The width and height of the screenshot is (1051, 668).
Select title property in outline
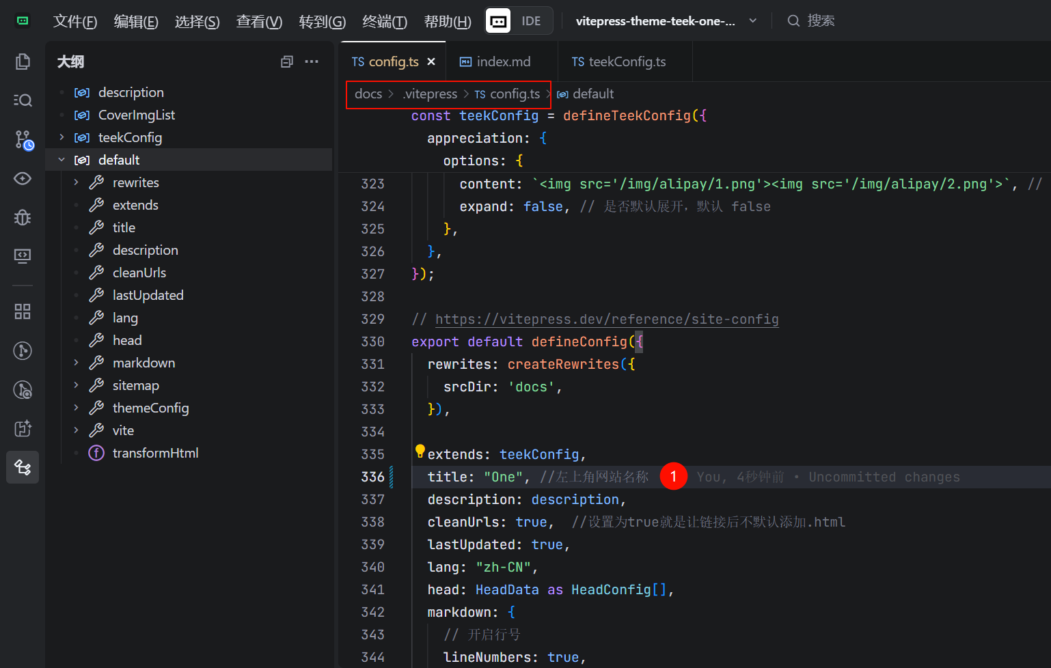point(124,227)
